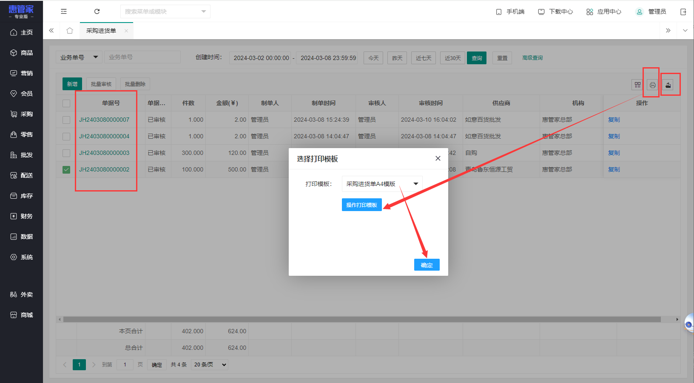This screenshot has height=383, width=694.
Task: Click the 批量删除 button
Action: [135, 84]
